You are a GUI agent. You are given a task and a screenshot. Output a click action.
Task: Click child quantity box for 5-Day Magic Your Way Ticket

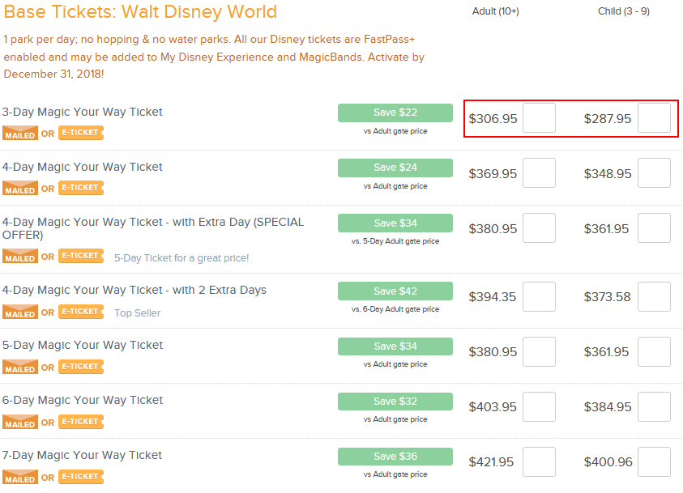click(x=655, y=351)
